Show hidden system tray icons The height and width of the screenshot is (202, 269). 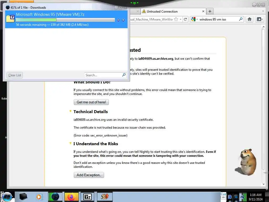click(x=223, y=197)
